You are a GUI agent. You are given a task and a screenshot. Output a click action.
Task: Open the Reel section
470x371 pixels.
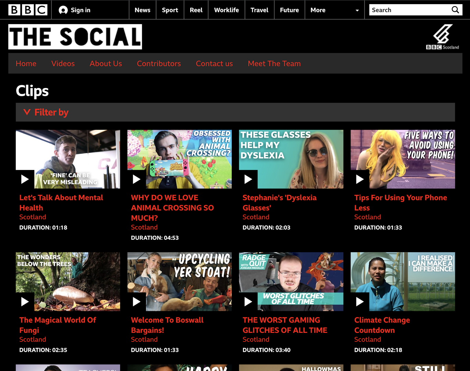click(x=196, y=10)
